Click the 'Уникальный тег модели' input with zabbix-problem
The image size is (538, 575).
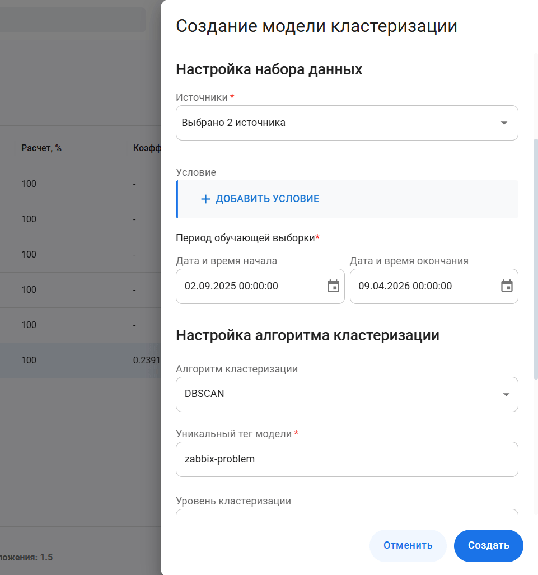click(x=347, y=459)
